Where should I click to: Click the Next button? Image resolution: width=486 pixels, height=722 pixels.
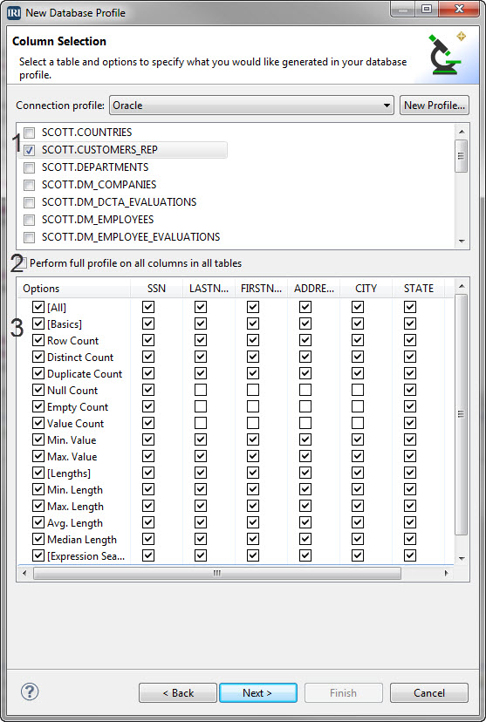[258, 693]
